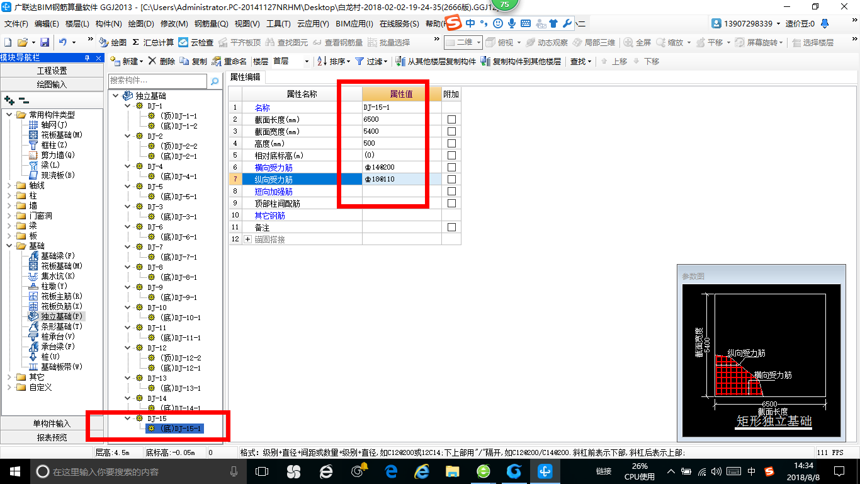Collapse the 基础 folder
Image resolution: width=860 pixels, height=484 pixels.
9,246
